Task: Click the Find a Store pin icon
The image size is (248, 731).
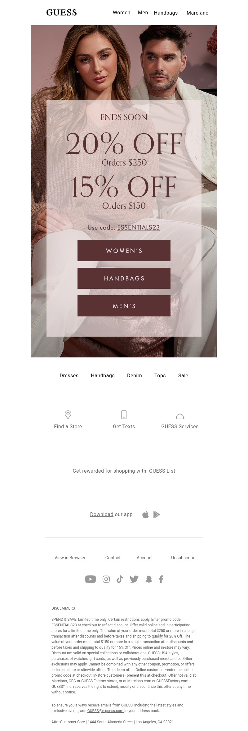Action: tap(68, 415)
